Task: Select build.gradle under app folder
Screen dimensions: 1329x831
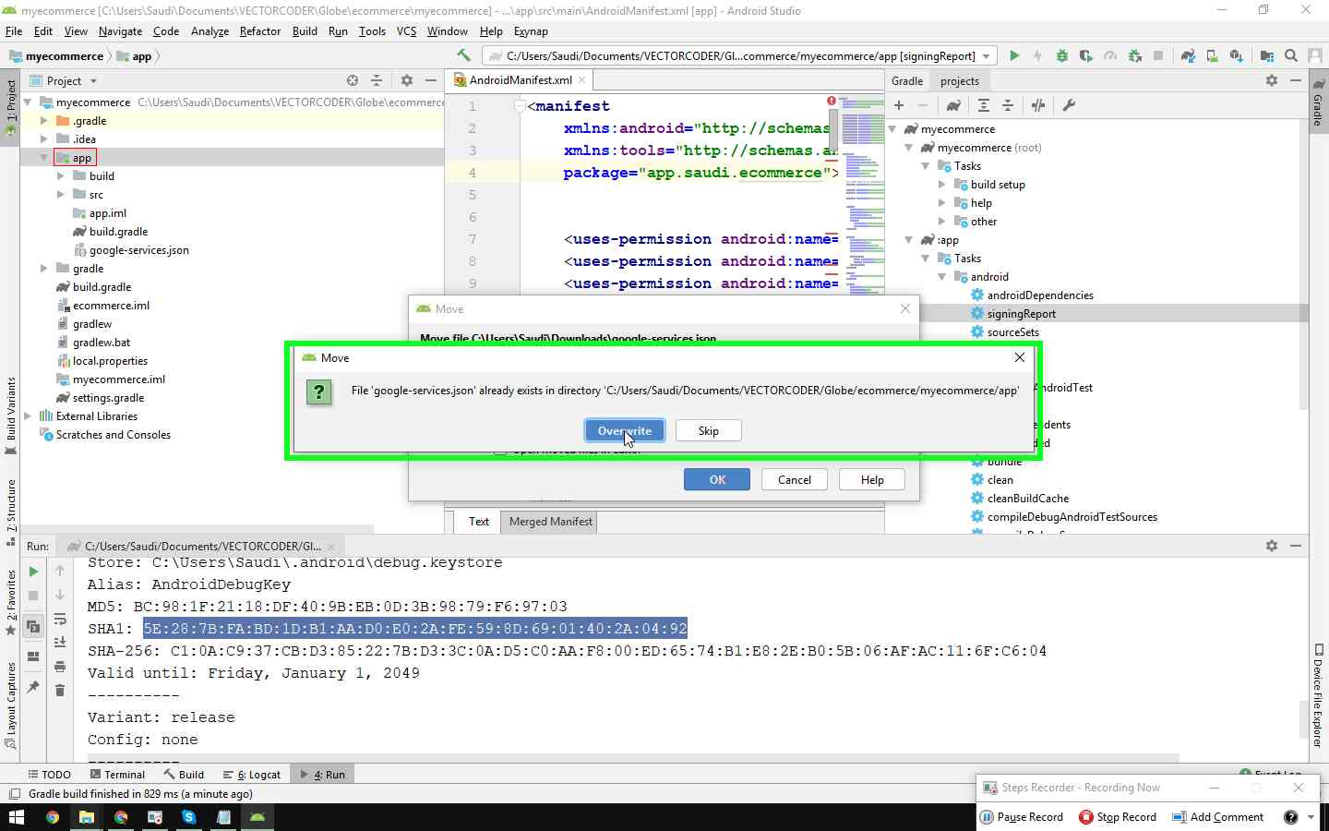Action: pyautogui.click(x=118, y=232)
